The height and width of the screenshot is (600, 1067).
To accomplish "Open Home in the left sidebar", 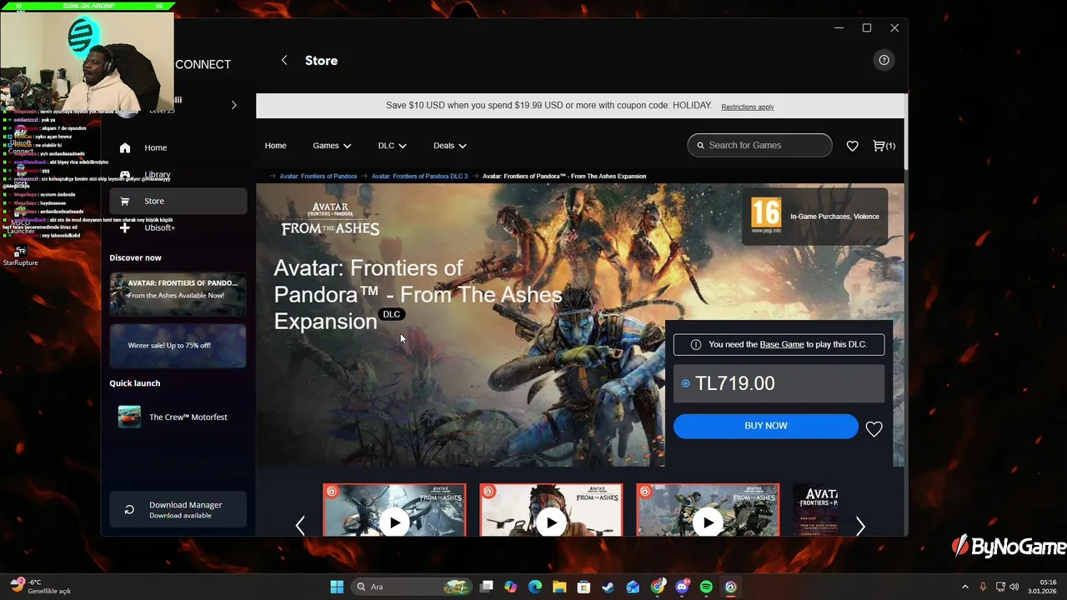I will point(178,147).
